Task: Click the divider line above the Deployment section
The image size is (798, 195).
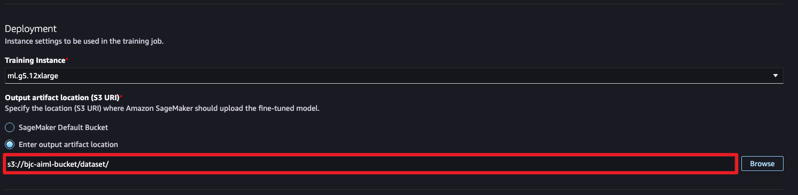Action: 399,4
